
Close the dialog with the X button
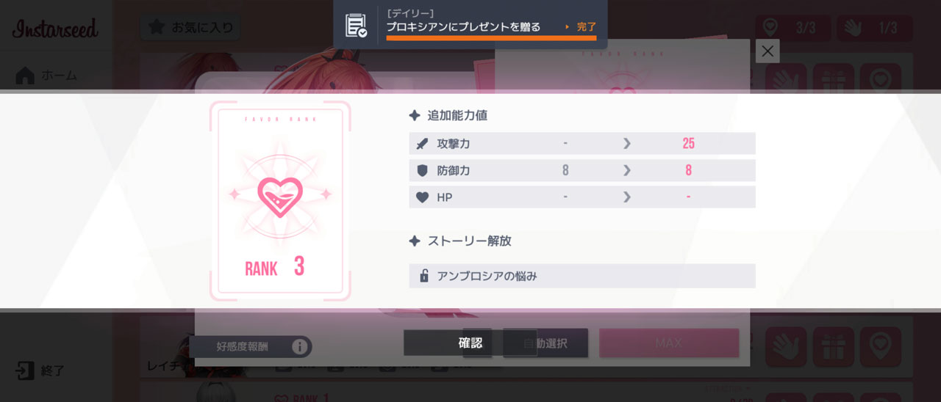[768, 51]
